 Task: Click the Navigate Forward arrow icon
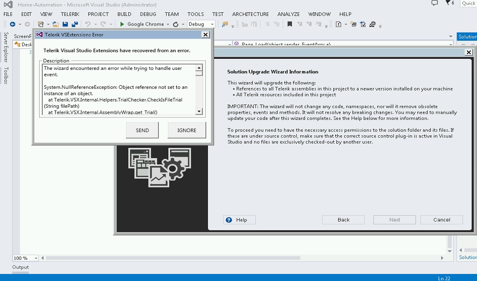[27, 24]
